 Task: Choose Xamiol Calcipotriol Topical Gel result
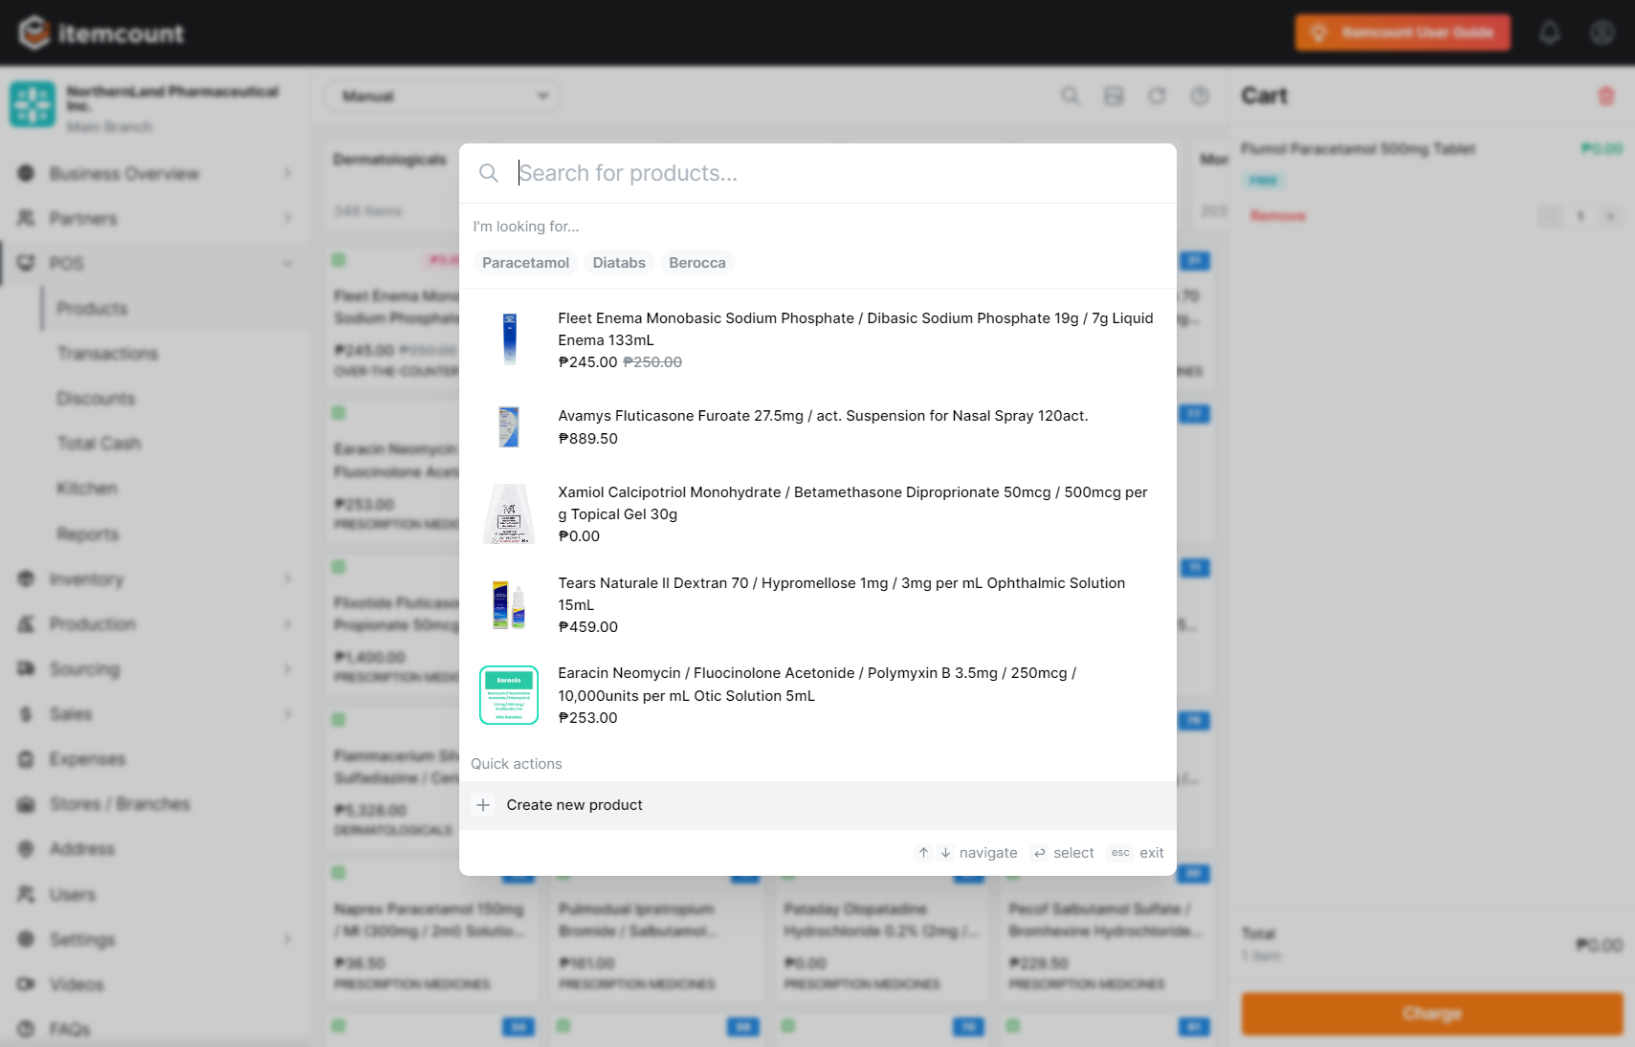tap(818, 513)
